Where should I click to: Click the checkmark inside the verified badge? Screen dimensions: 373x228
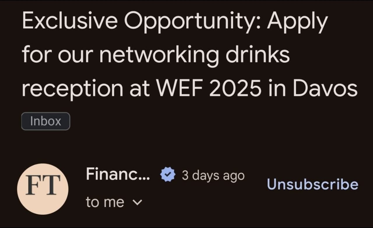click(168, 175)
